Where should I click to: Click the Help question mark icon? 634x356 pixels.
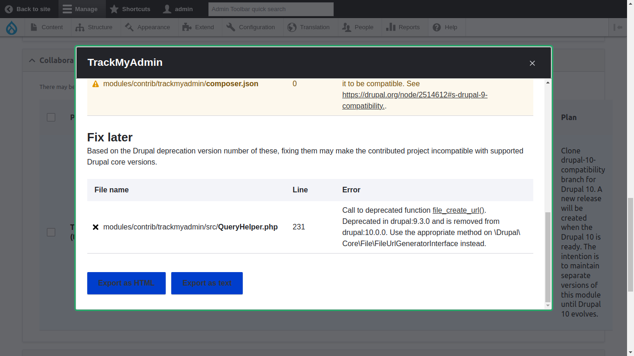pyautogui.click(x=437, y=27)
